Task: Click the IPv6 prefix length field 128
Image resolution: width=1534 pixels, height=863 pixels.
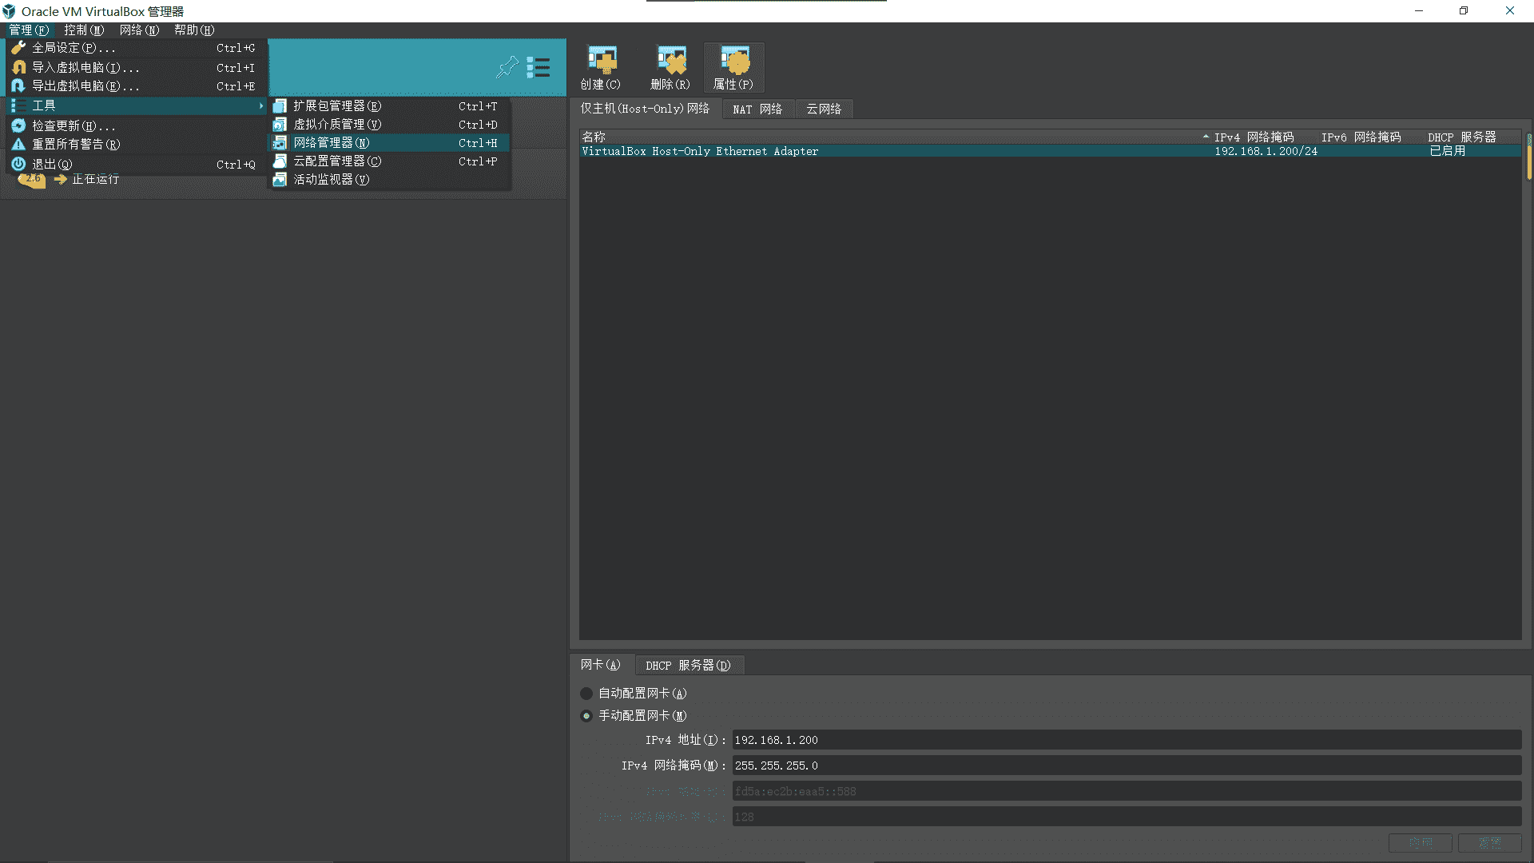Action: point(1127,817)
